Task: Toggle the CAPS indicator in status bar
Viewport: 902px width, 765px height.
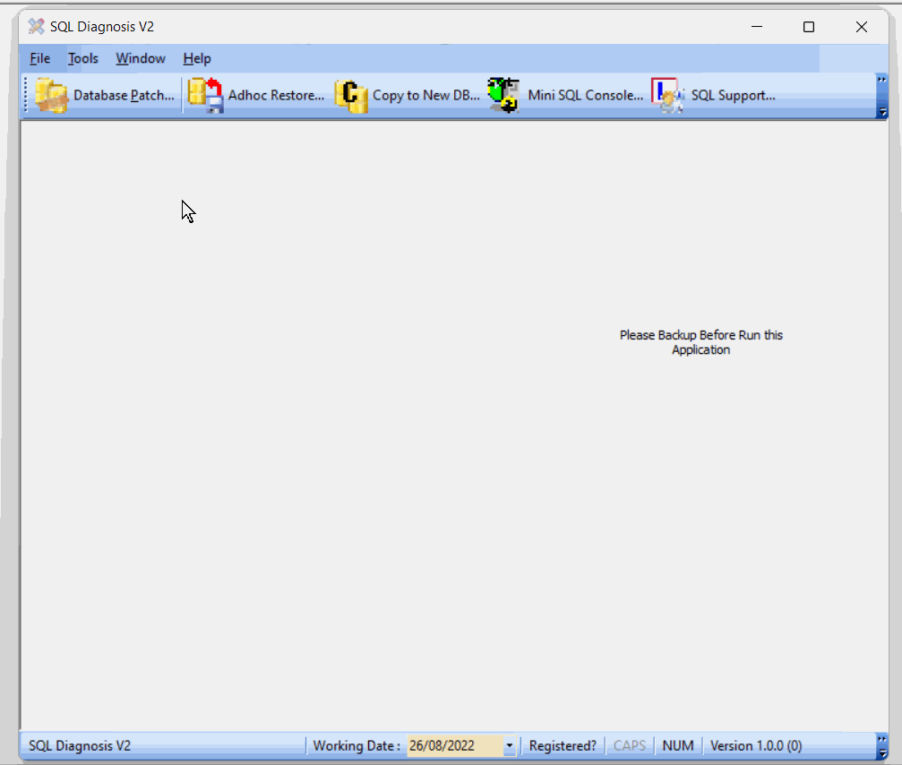Action: click(629, 745)
